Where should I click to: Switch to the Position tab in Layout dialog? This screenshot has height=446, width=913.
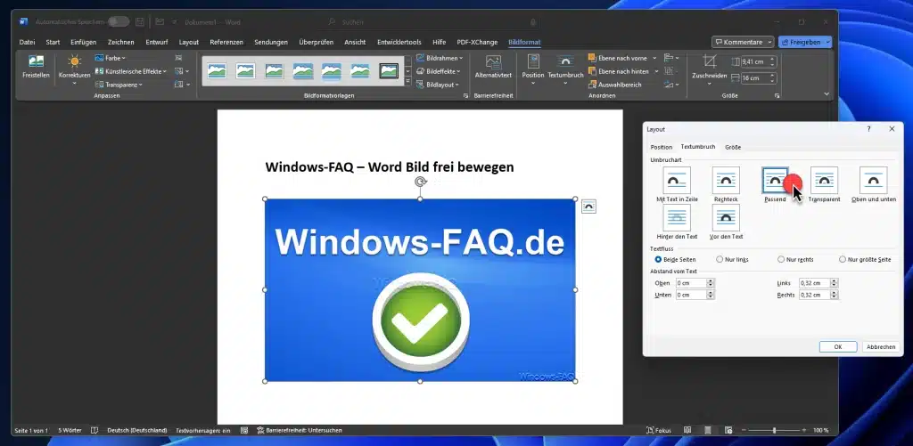[661, 147]
